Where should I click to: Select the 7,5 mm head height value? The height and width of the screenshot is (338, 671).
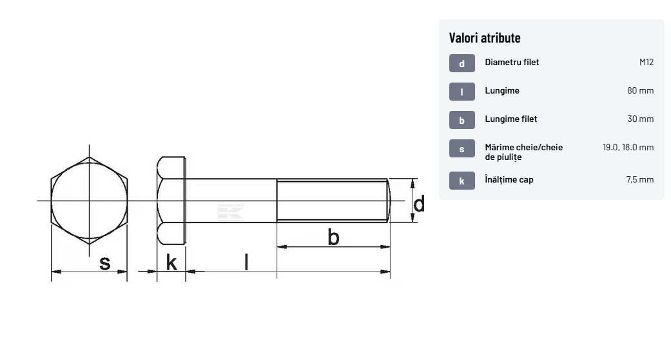pos(639,180)
